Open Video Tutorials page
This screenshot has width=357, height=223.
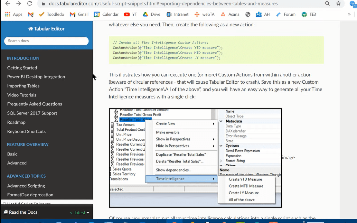point(22,95)
